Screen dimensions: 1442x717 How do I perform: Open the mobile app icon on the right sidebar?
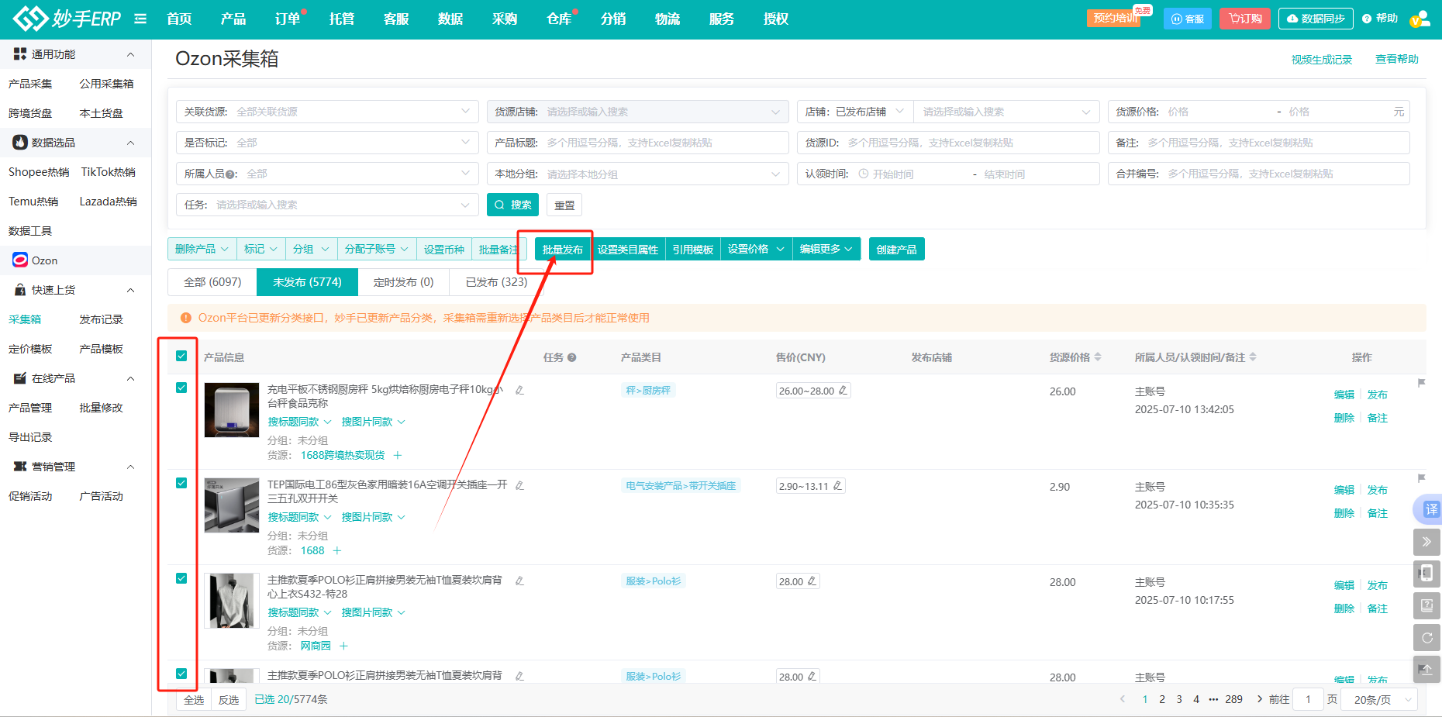click(1427, 574)
